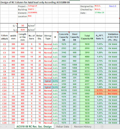Select the 'Ast RFT. Ratio %' header cell
Image resolution: width=120 pixels, height=129 pixels.
click(100, 37)
